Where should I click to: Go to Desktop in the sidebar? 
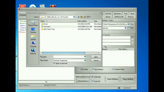click(x=33, y=30)
